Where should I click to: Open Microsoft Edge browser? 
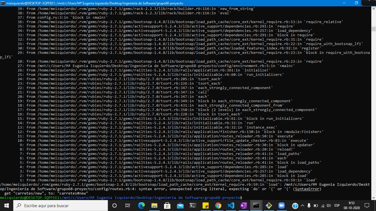click(x=141, y=206)
